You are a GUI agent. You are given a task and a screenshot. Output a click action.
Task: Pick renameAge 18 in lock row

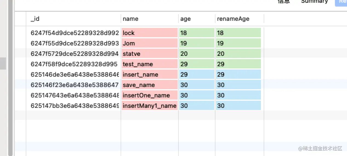coord(238,33)
